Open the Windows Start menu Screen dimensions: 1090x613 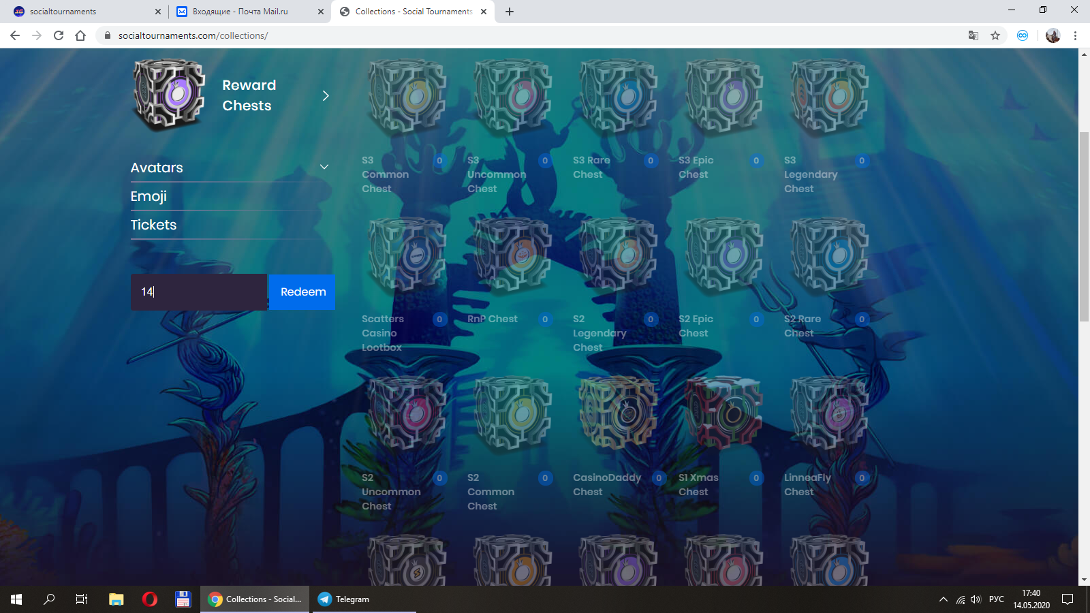pos(16,599)
